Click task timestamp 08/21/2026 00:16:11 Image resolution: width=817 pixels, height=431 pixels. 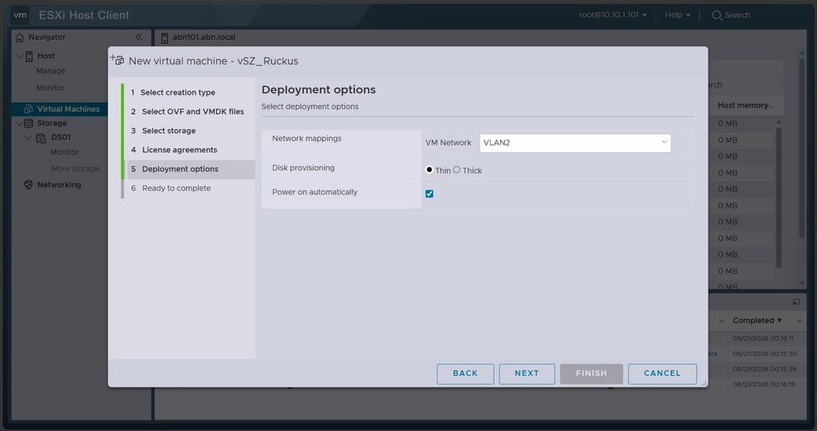[763, 339]
